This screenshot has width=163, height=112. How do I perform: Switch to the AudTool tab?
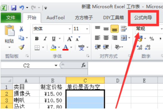tap(56, 18)
